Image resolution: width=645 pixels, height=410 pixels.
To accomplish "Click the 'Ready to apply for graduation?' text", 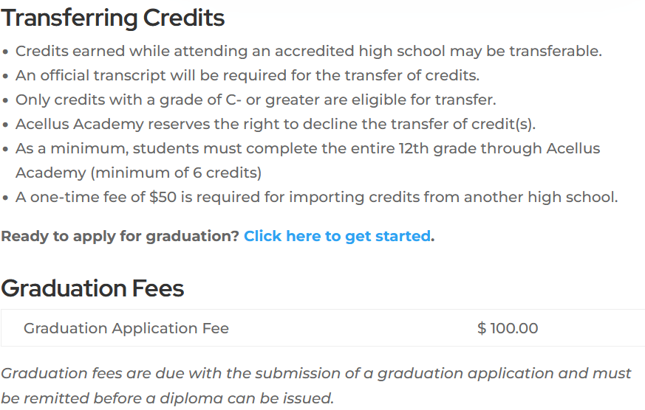I will 120,236.
